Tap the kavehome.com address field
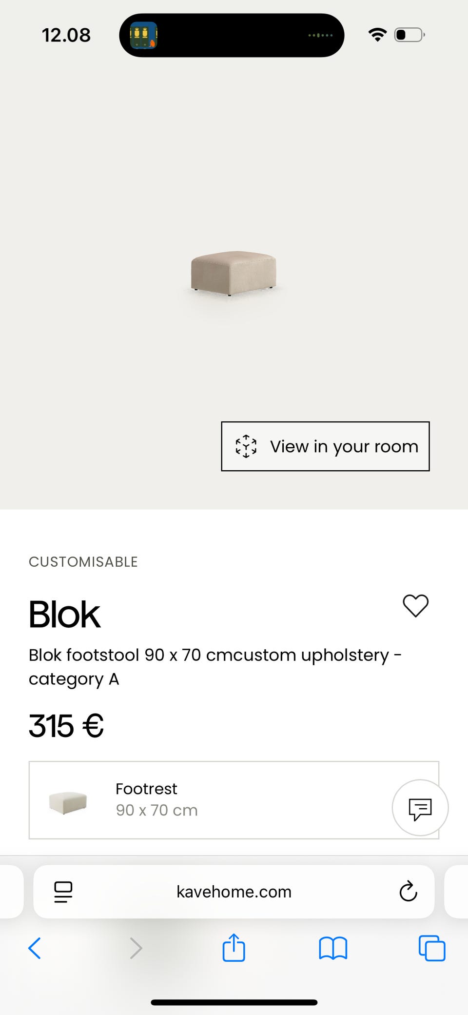The image size is (468, 1015). (x=234, y=892)
